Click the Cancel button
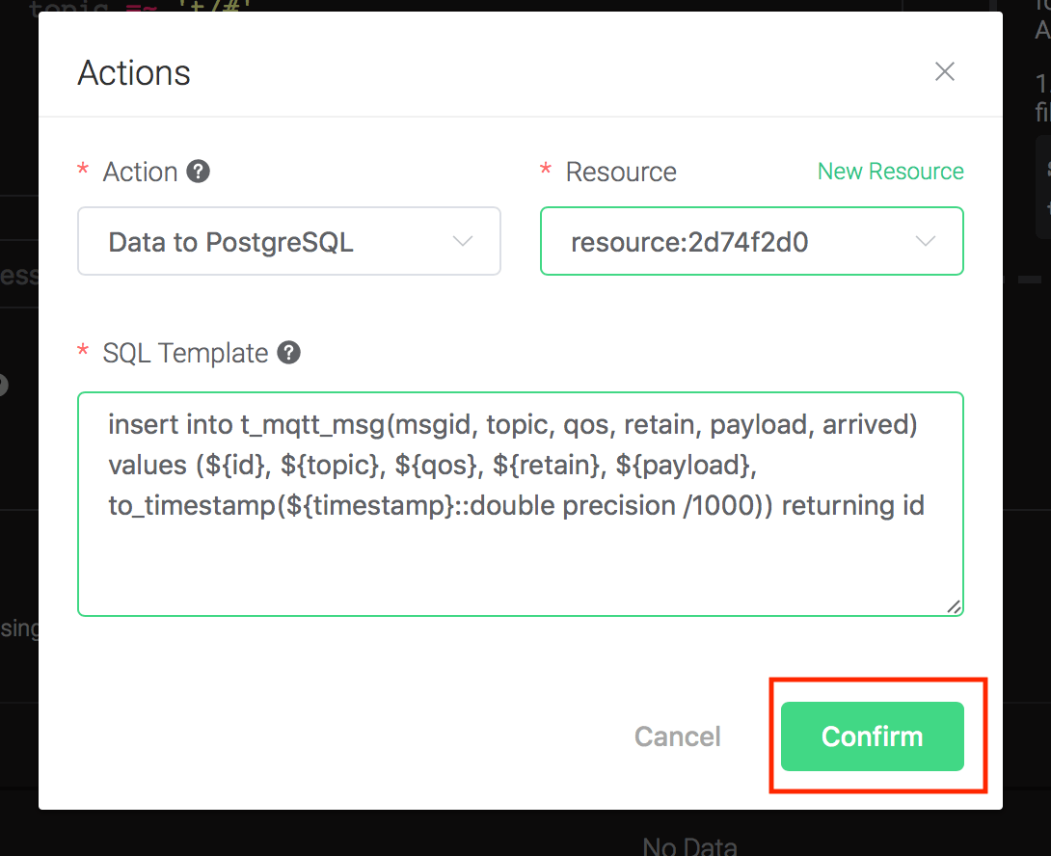 (x=678, y=736)
